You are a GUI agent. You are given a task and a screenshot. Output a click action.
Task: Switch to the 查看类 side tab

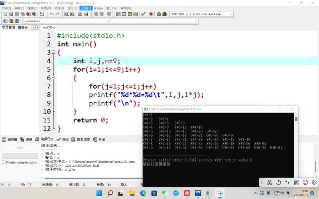(x=23, y=27)
